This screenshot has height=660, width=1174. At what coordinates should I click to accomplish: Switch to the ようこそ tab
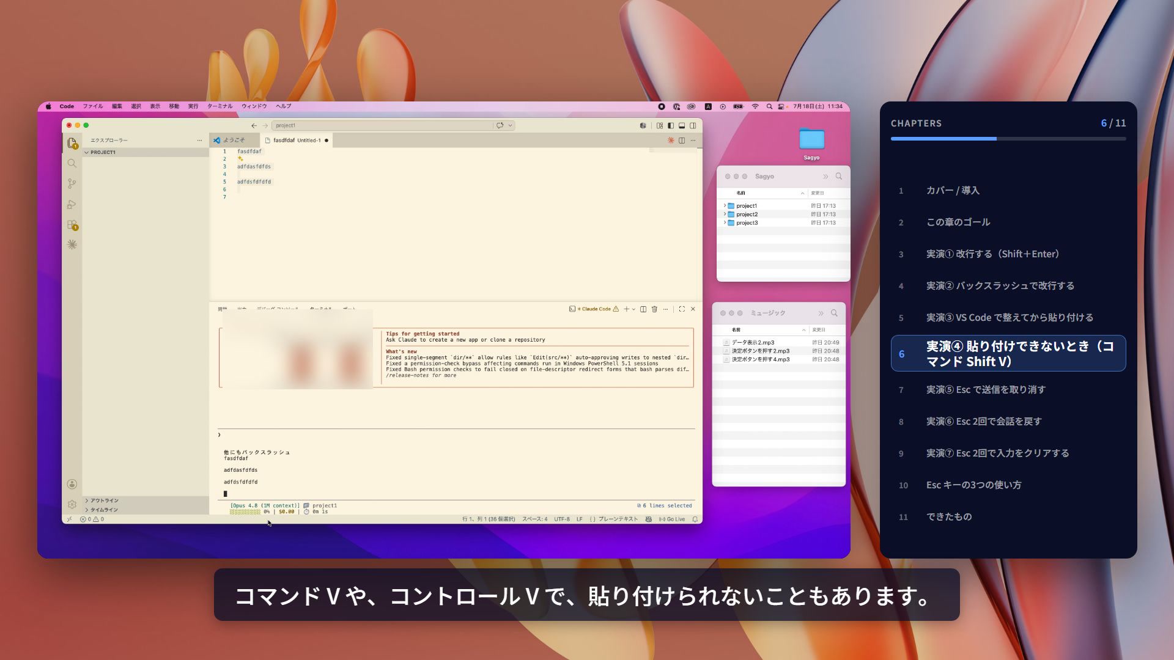[x=234, y=140]
